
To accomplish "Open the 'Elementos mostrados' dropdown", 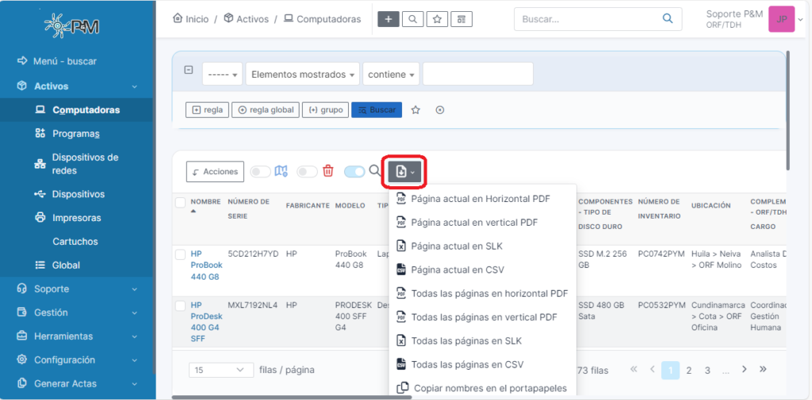I will click(x=302, y=74).
